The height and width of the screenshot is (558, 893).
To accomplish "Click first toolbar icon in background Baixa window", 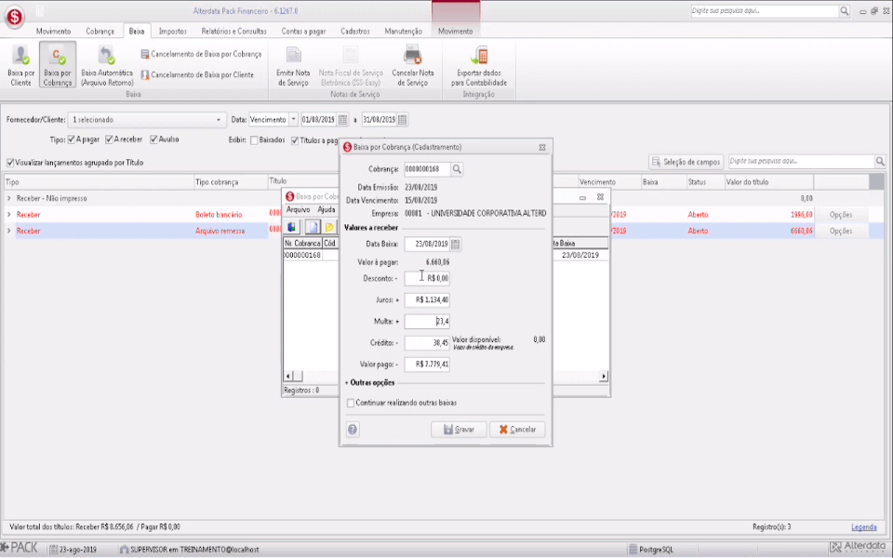I will 291,227.
